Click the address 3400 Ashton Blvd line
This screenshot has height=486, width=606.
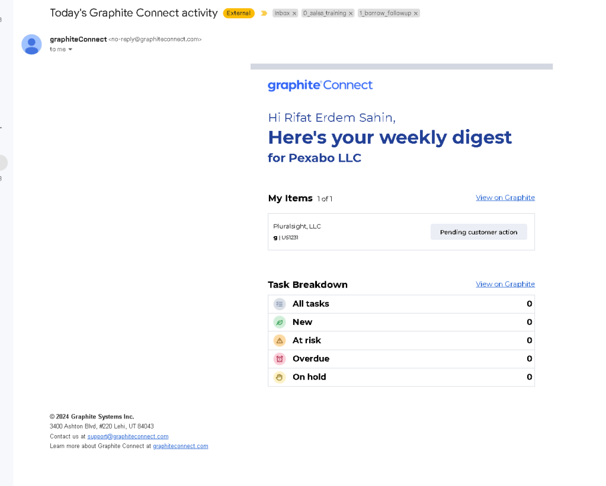pos(102,426)
